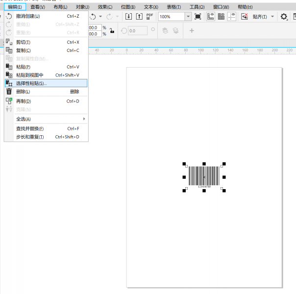
Task: Expand the 贴齐 snap-to dropdown
Action: pos(272,17)
